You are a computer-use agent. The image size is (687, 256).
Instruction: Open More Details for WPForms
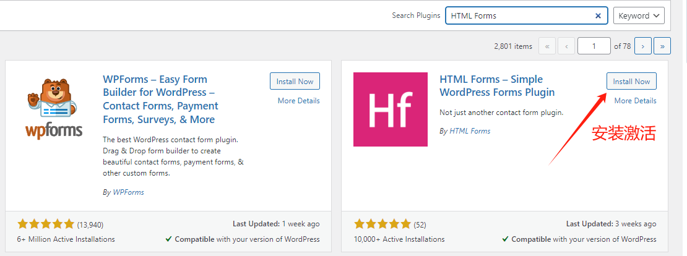click(x=299, y=101)
